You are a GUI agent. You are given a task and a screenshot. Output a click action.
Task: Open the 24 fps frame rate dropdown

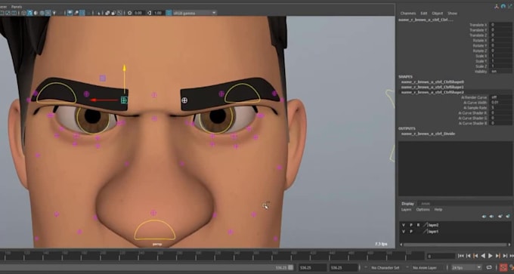(466, 267)
